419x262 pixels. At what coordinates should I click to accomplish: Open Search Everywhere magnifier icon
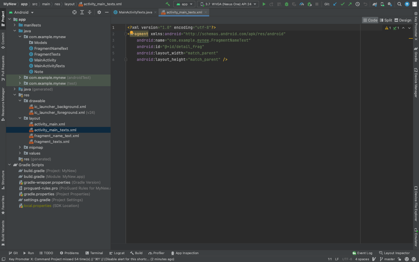point(400,4)
